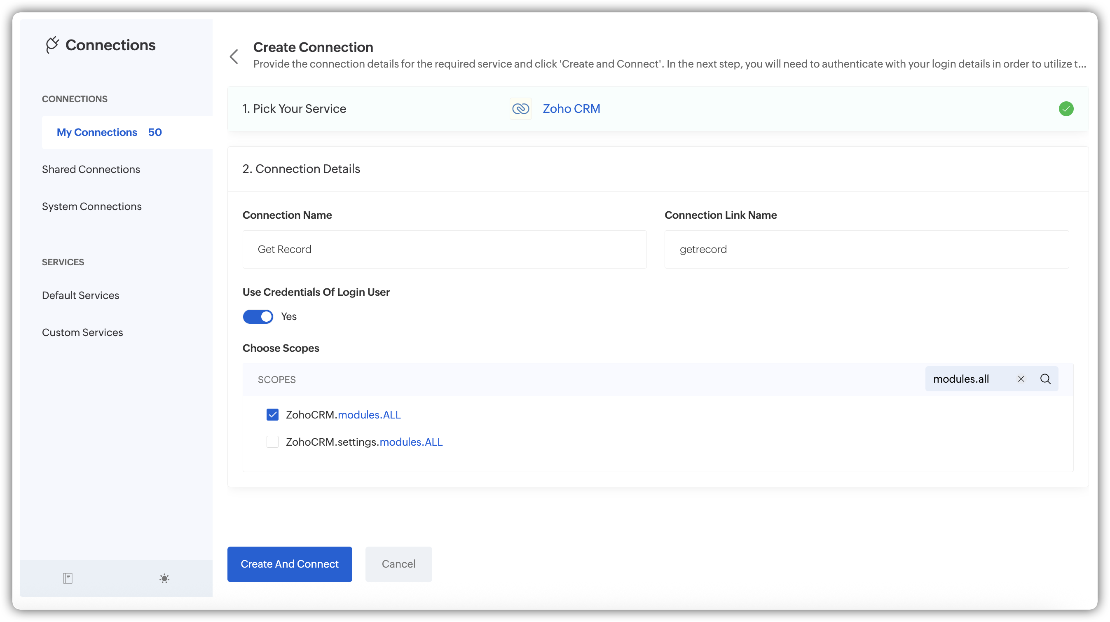Check the ZohoCRM.settings.modules.ALL scope
Screen dimensions: 1110x622
click(272, 442)
